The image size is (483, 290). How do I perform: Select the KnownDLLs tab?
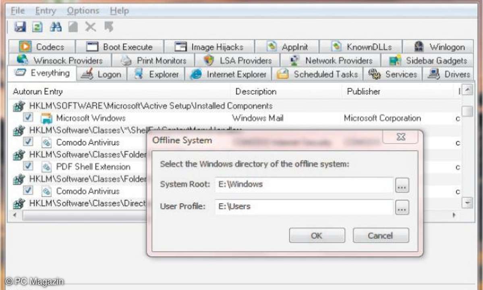[361, 47]
